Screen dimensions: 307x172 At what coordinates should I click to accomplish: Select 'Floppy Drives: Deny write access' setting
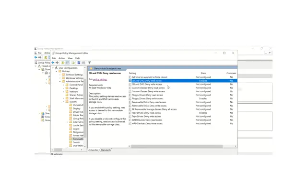[147, 98]
